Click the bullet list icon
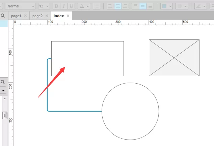This screenshot has height=146, width=214. (x=97, y=6)
